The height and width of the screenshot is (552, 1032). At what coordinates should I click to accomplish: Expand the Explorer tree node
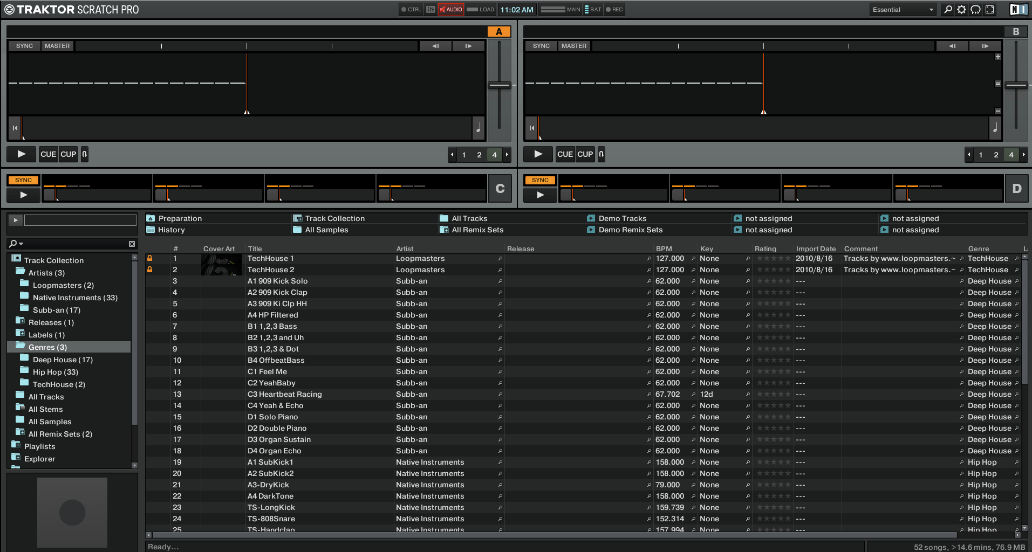pyautogui.click(x=16, y=457)
